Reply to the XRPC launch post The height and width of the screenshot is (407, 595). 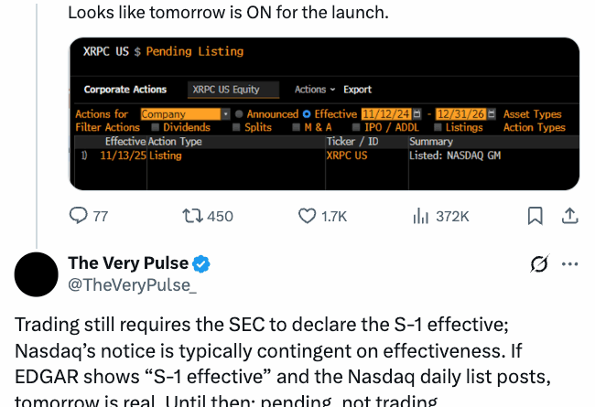coord(80,216)
